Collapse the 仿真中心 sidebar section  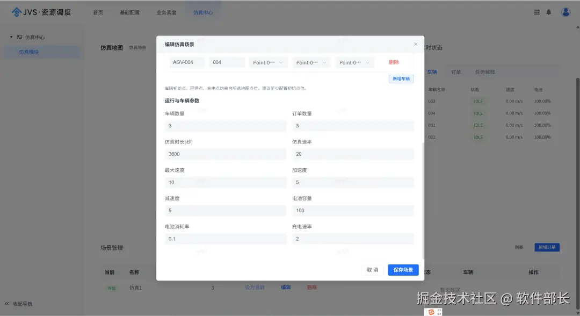point(12,37)
